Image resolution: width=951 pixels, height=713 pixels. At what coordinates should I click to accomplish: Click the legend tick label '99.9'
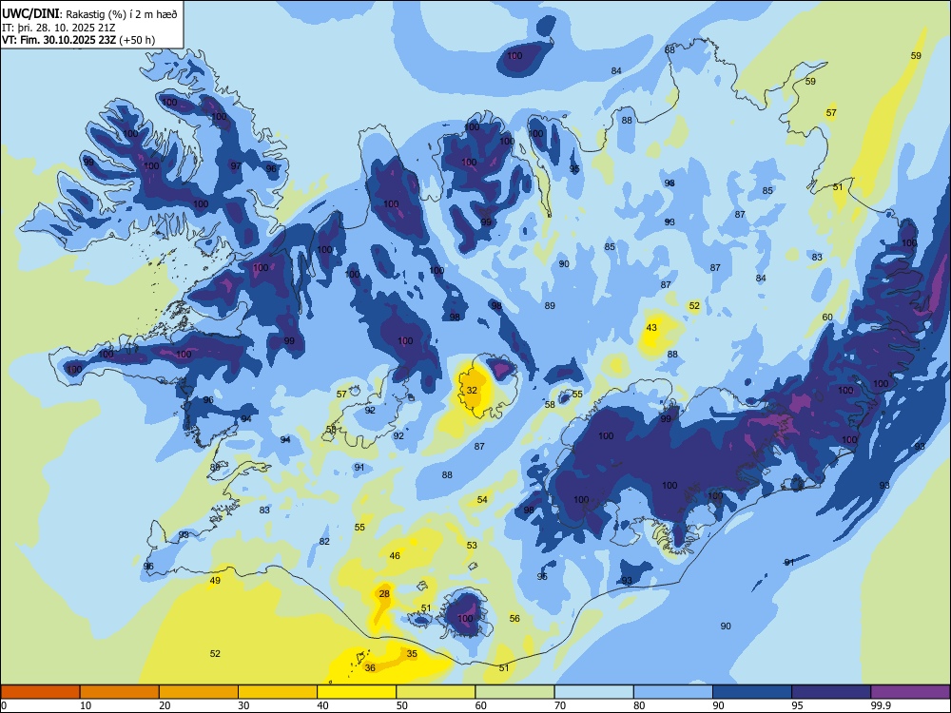pos(881,705)
